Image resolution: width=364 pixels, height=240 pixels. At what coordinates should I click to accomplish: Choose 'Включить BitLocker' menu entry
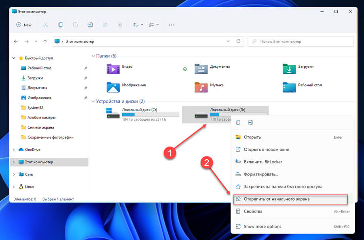(292, 162)
